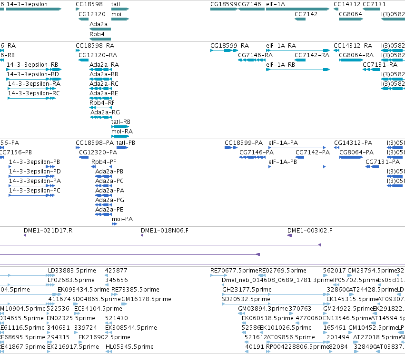Select transcript 14-3-3epsilon-RB label
Screen dimensions: 405x354
[x=32, y=65]
